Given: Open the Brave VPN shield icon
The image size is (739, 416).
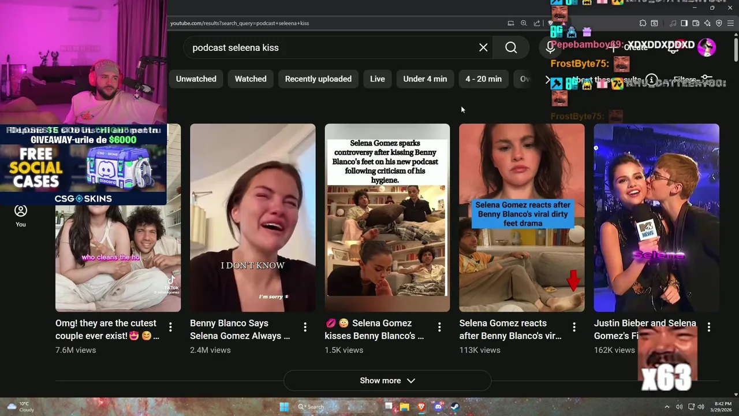Looking at the screenshot, I should click(x=719, y=23).
